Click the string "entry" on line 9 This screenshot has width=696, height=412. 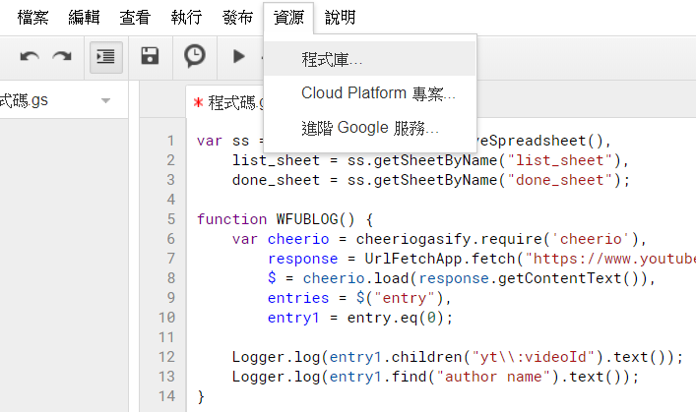pyautogui.click(x=405, y=298)
